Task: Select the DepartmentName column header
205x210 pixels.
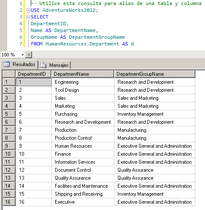Action: 83,74
